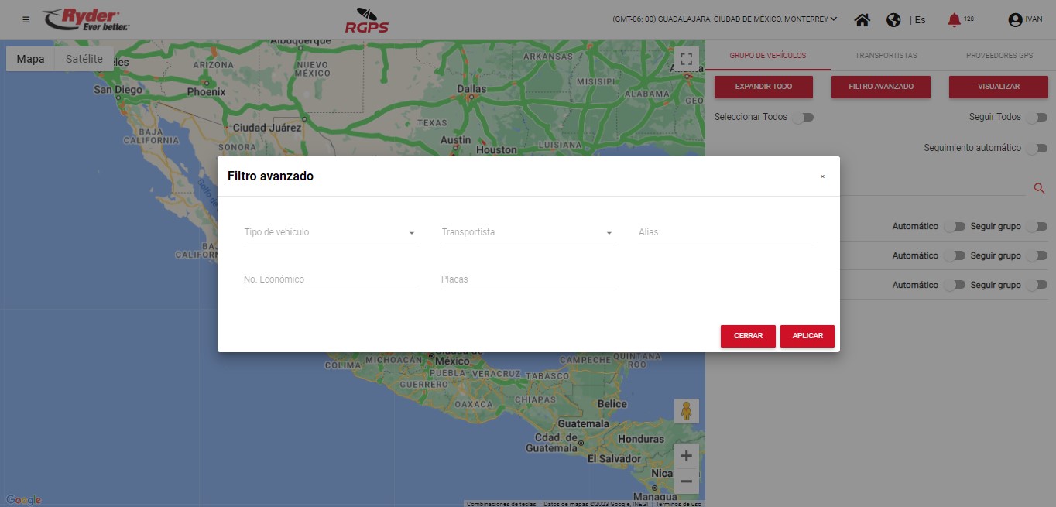The image size is (1056, 507).
Task: Turn on Seguimiento automático toggle
Action: pos(1037,148)
